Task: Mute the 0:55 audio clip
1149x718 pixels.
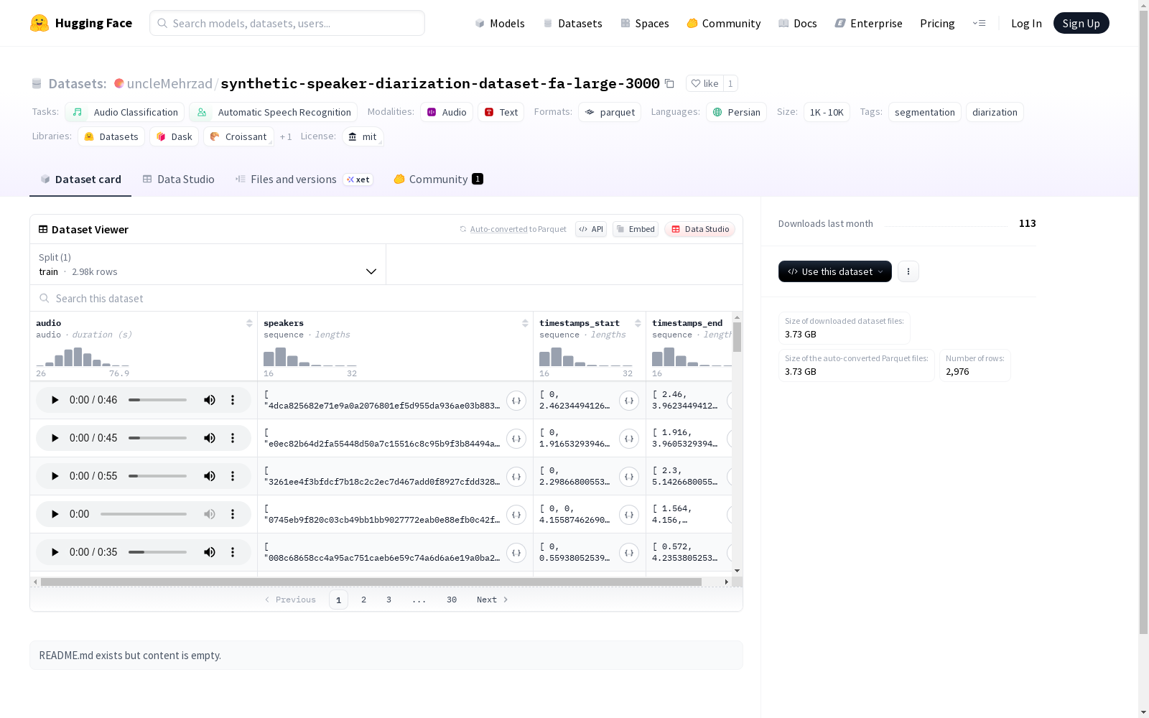Action: click(210, 476)
